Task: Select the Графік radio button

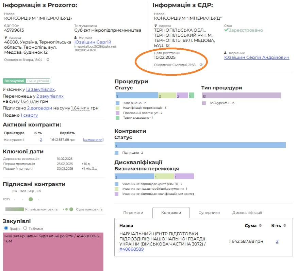Action: click(6, 228)
